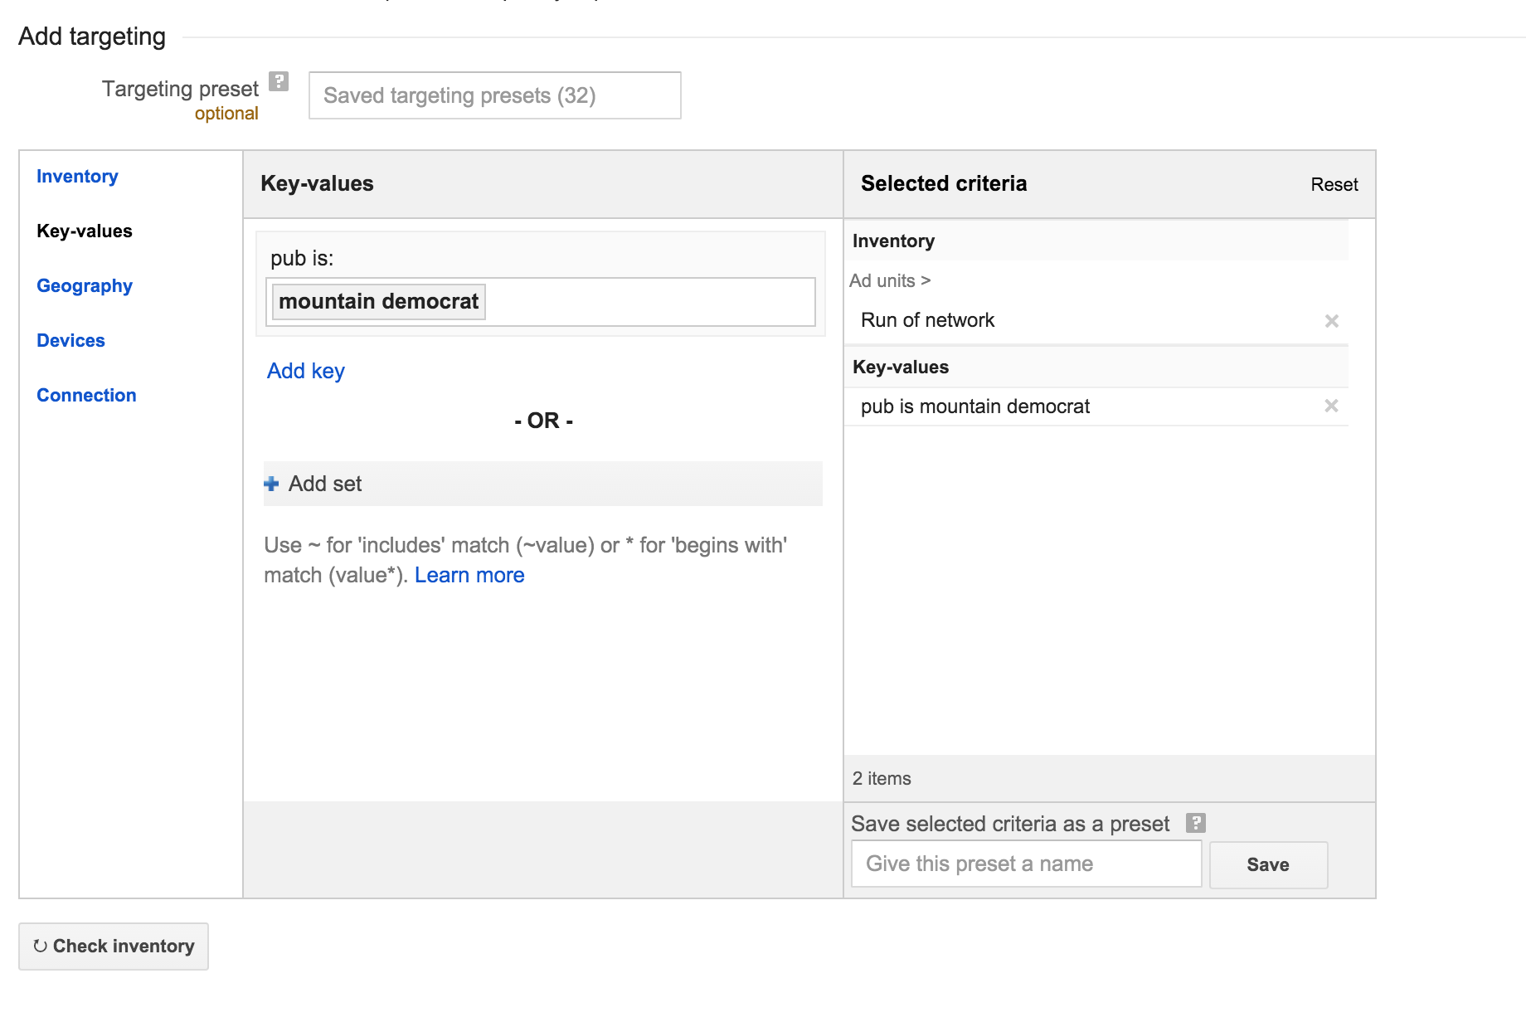The image size is (1526, 1022).
Task: Go to the Devices targeting section
Action: 70,341
